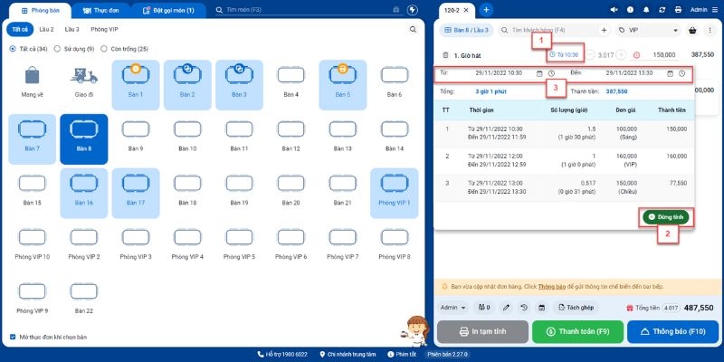Select the Còn trống (25) radio button
724x362 pixels.
coord(104,49)
